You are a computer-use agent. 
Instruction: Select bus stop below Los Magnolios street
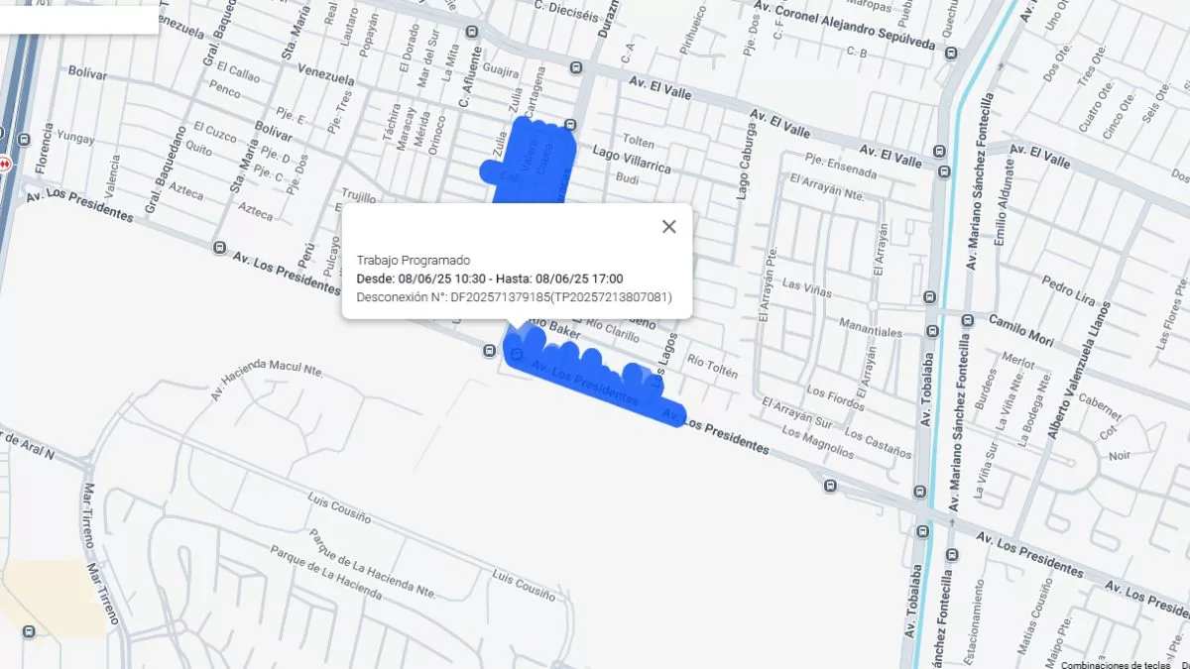point(829,486)
